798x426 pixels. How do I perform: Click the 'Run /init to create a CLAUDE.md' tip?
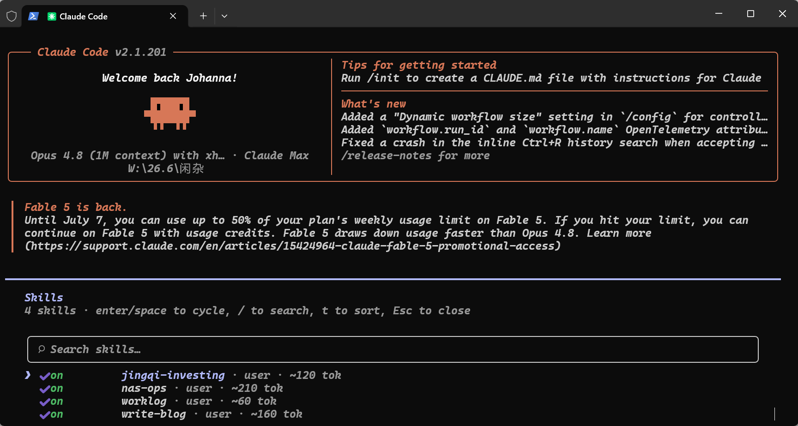point(551,78)
